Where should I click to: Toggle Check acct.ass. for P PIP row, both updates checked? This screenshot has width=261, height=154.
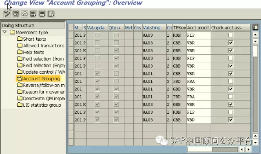[231, 112]
